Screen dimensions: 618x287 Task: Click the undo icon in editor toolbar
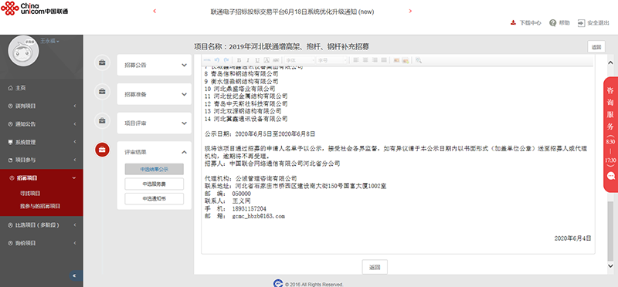[x=216, y=60]
